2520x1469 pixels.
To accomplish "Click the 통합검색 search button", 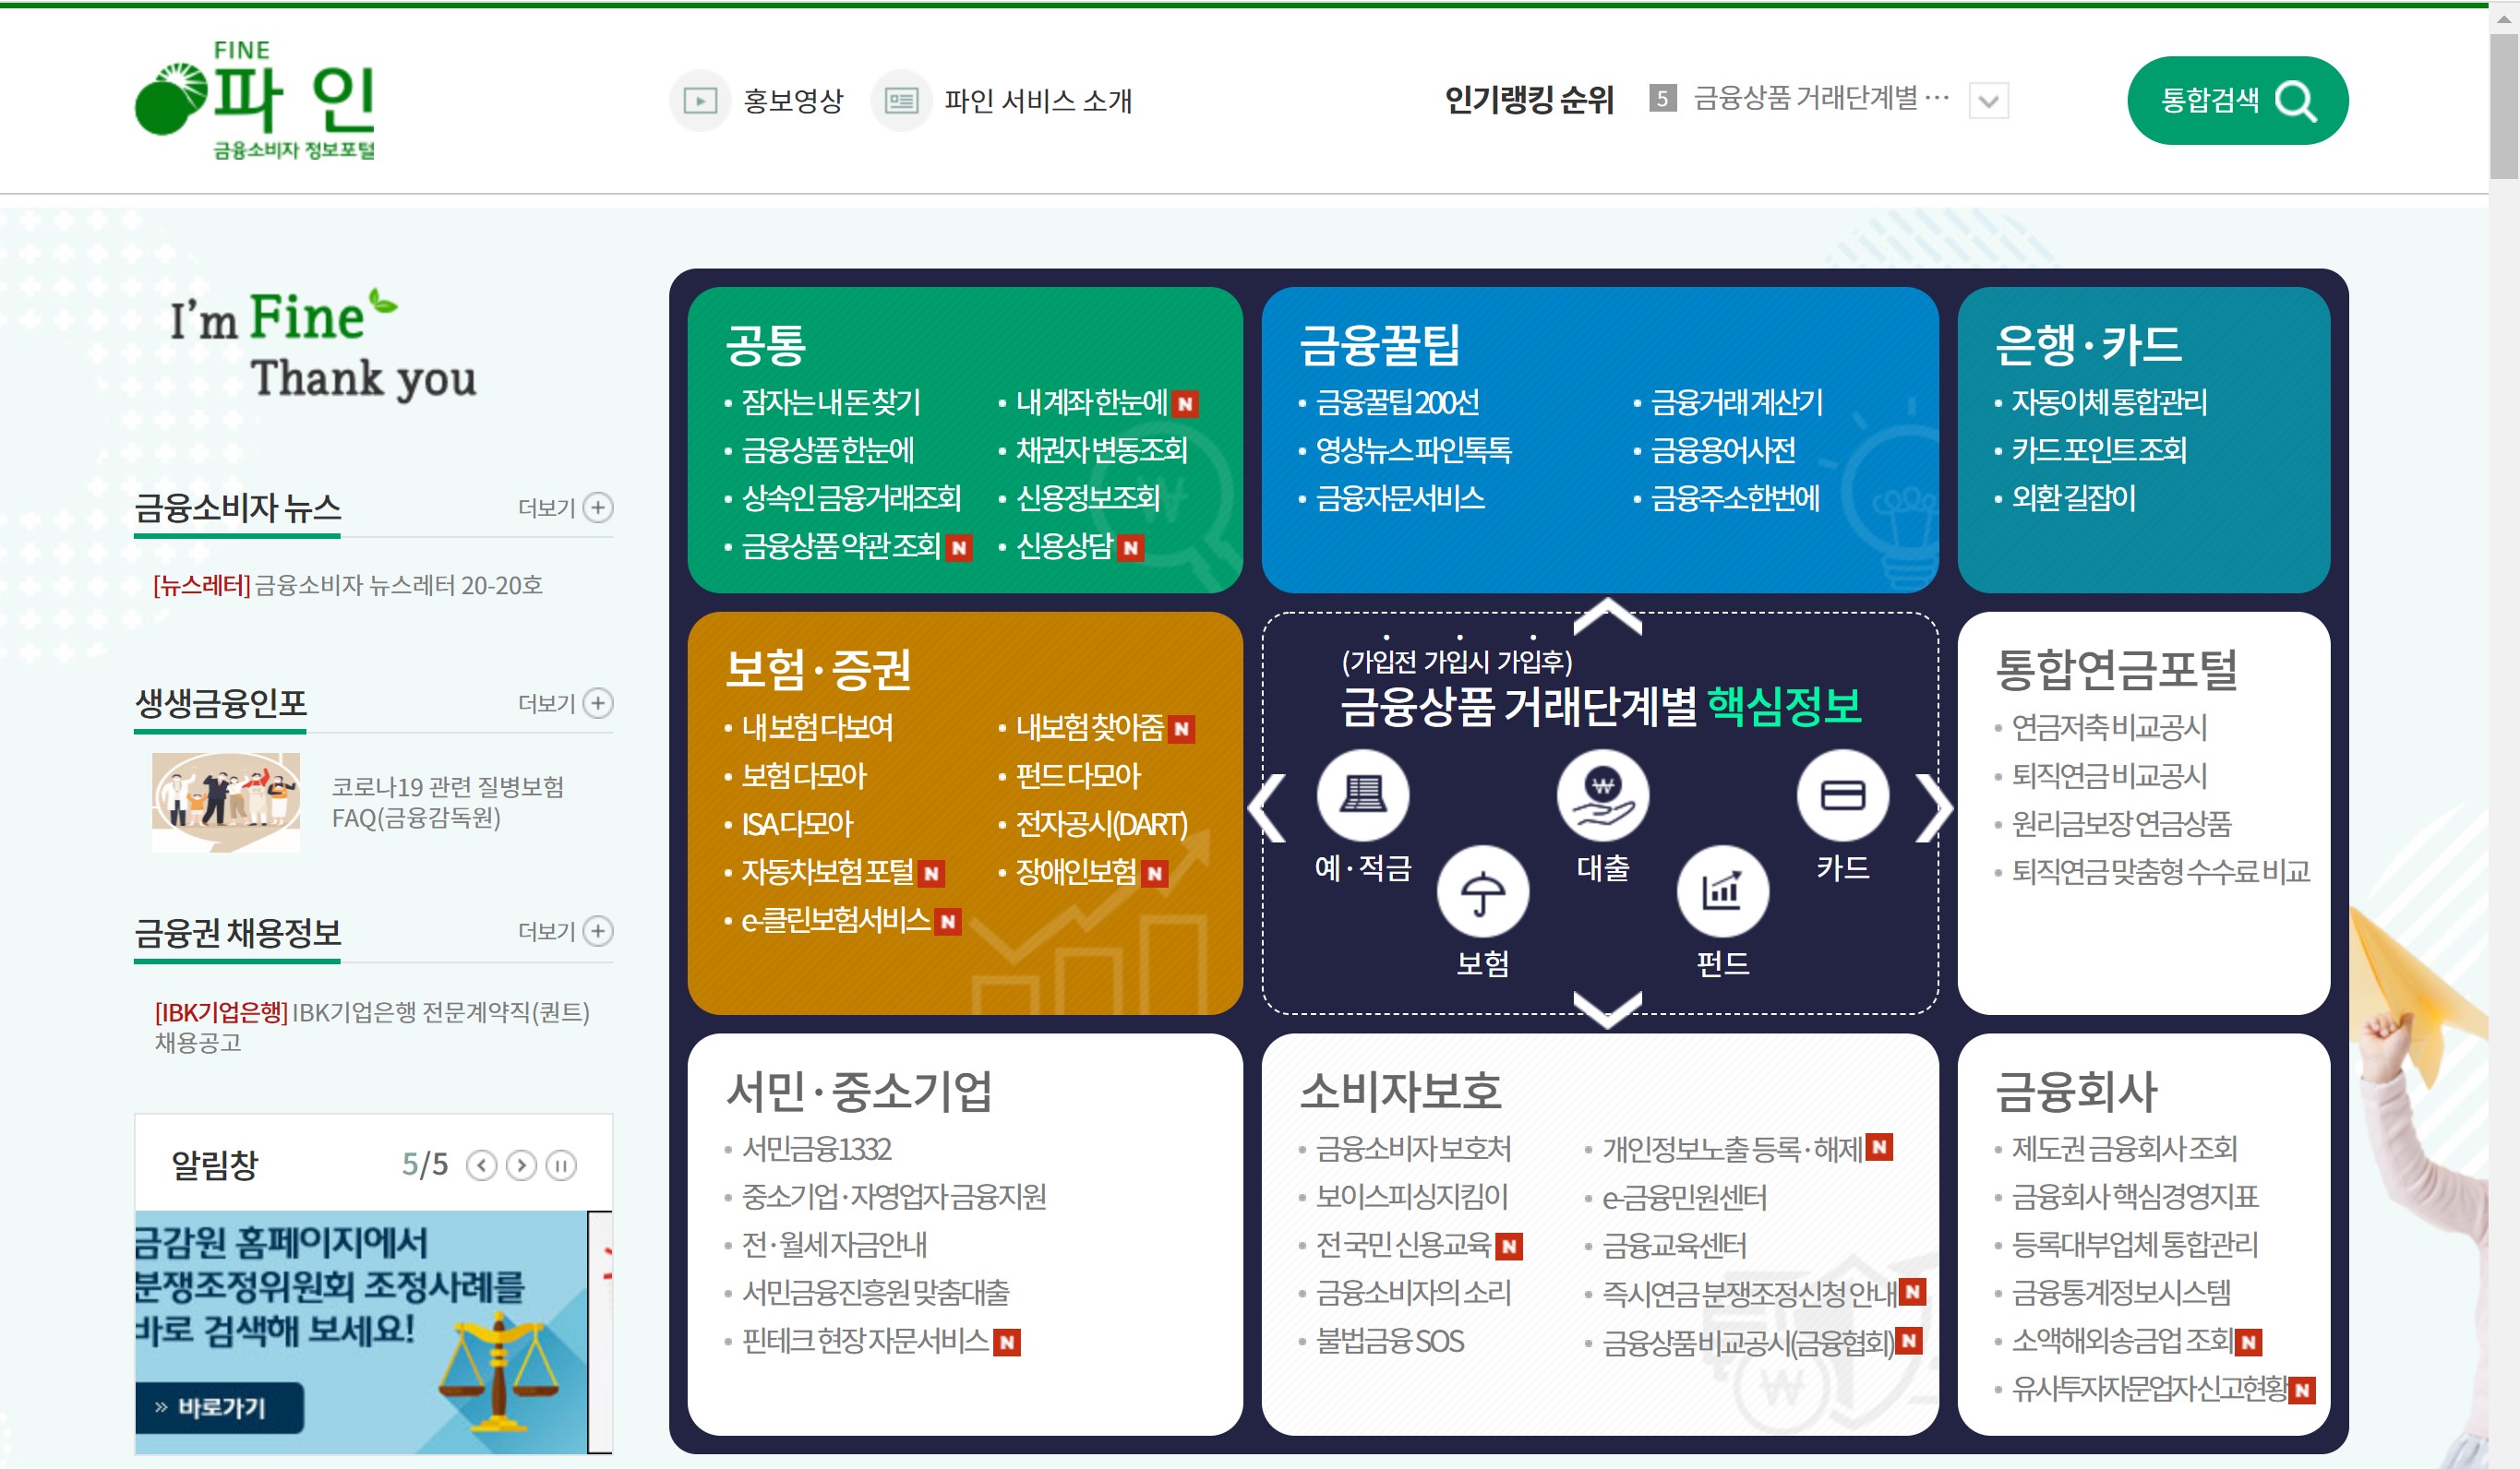I will [2236, 101].
